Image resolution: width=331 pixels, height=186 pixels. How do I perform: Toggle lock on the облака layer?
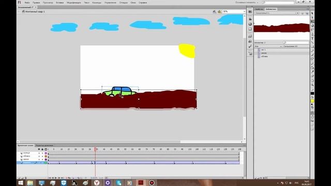click(x=42, y=156)
